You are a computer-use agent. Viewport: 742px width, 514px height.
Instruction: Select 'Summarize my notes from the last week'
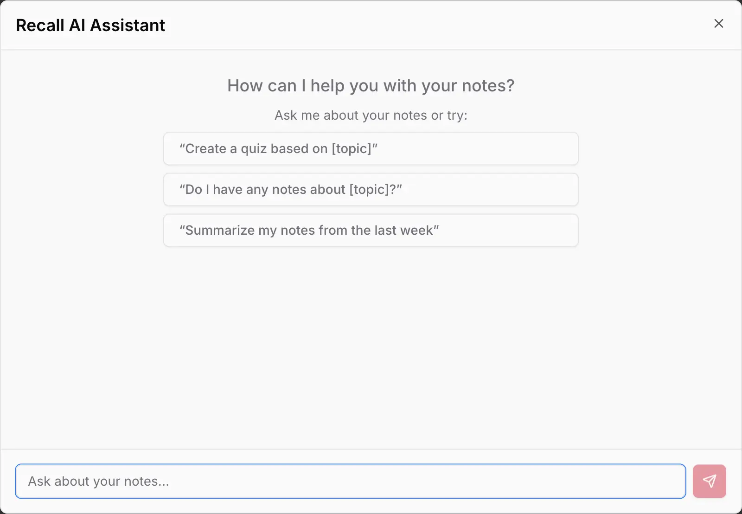[371, 230]
